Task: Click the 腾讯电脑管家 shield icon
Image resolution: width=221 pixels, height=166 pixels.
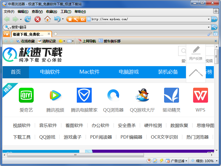Action: 84,95
